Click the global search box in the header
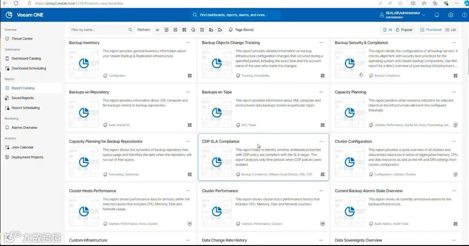 [x=236, y=15]
